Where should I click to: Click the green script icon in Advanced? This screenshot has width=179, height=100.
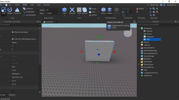[x=157, y=9]
